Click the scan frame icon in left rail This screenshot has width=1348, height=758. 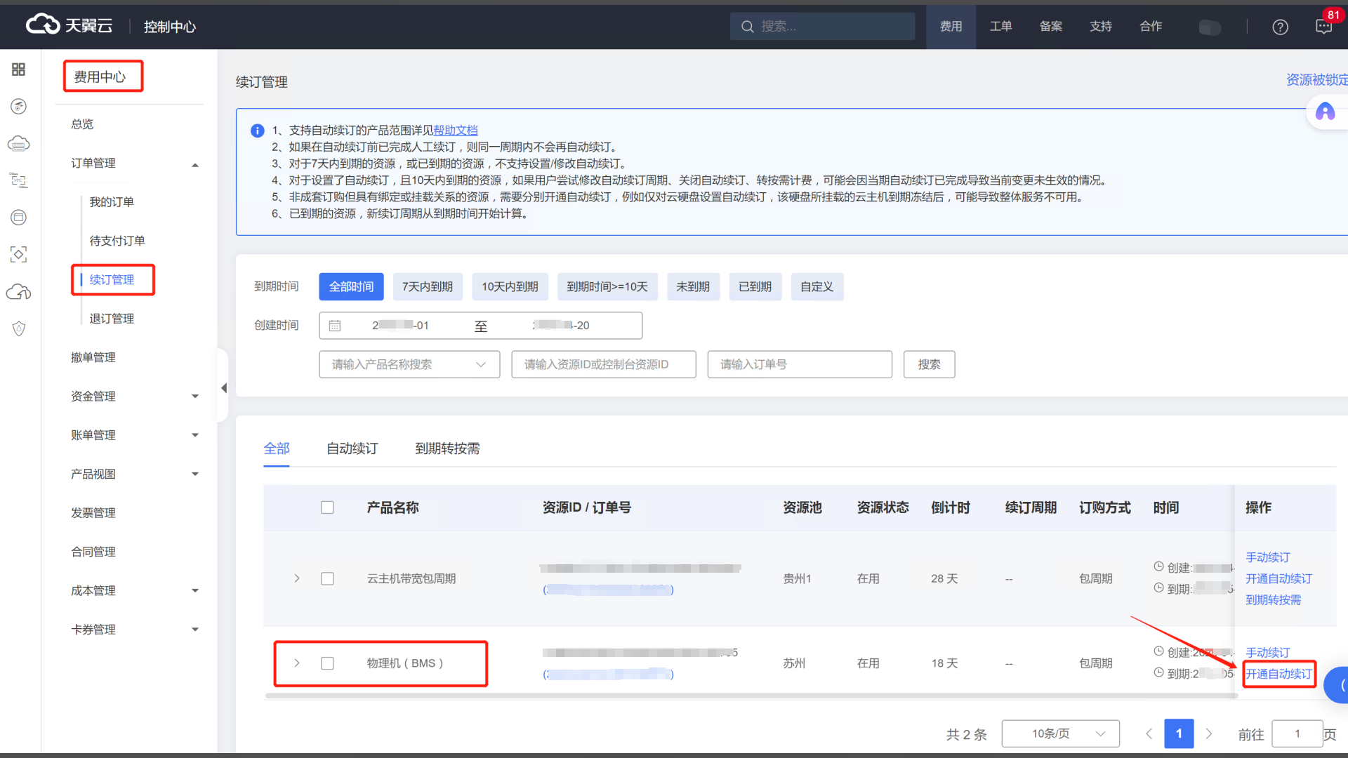[x=19, y=254]
